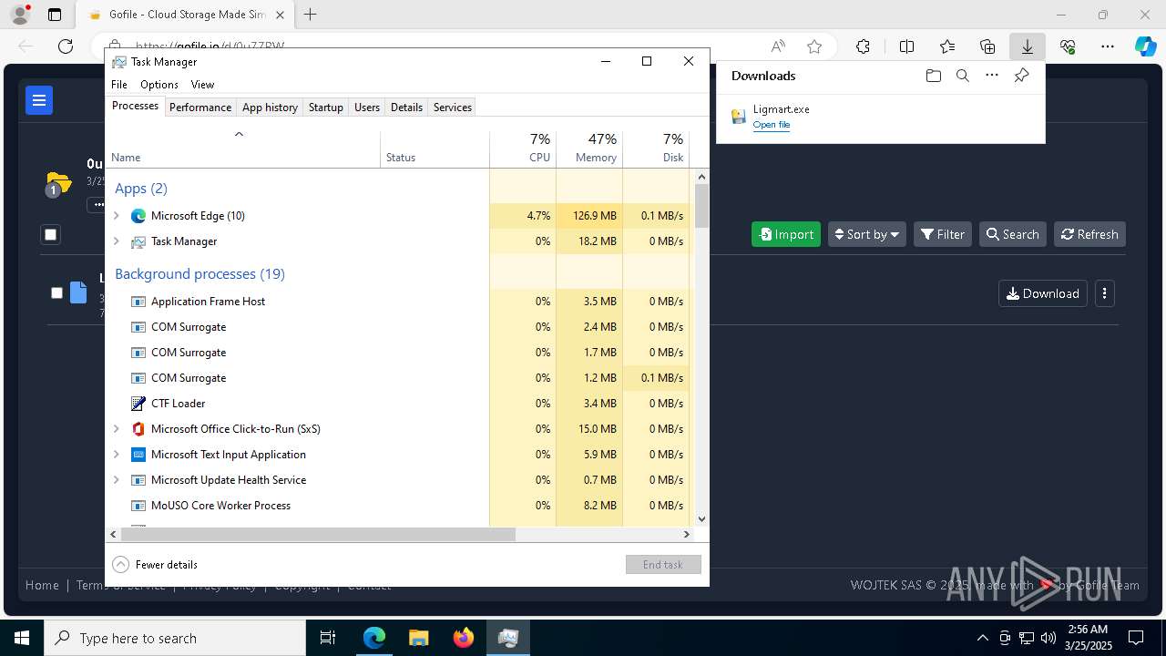Open more options in Downloads panel

(992, 76)
